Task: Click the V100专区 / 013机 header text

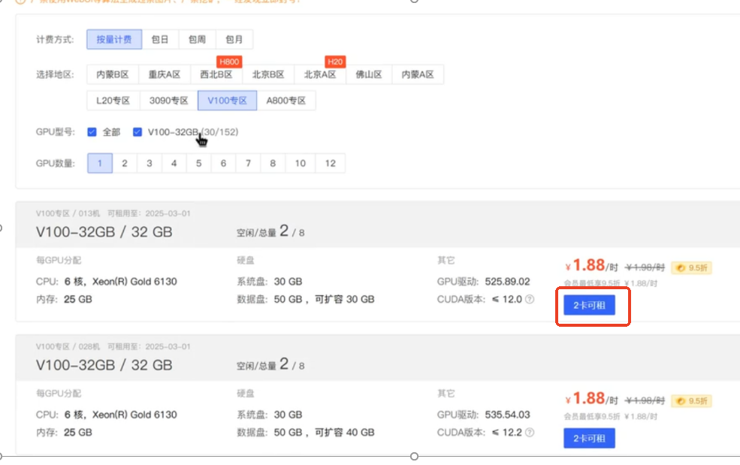Action: pos(68,213)
